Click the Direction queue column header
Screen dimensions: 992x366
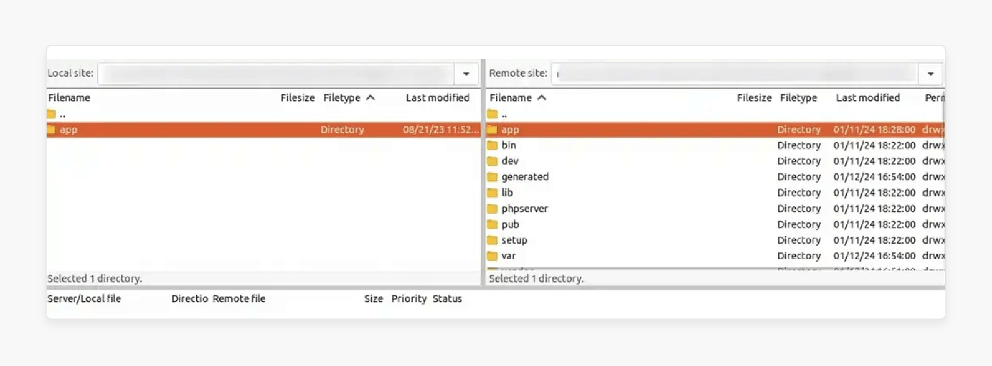coord(190,298)
